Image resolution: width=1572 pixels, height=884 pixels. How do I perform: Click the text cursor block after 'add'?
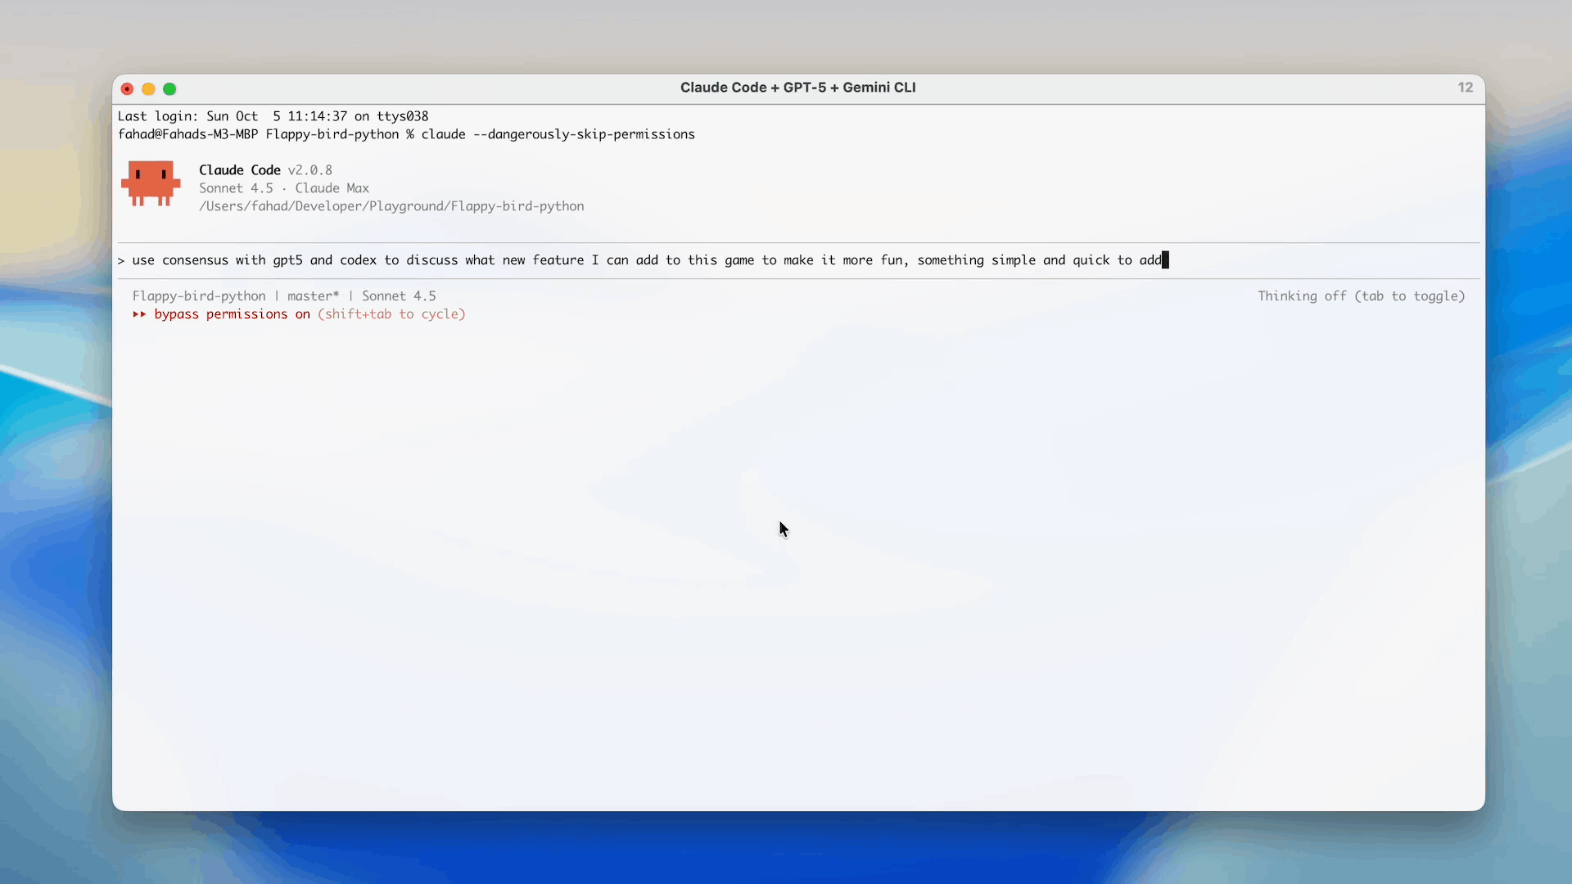click(1165, 260)
